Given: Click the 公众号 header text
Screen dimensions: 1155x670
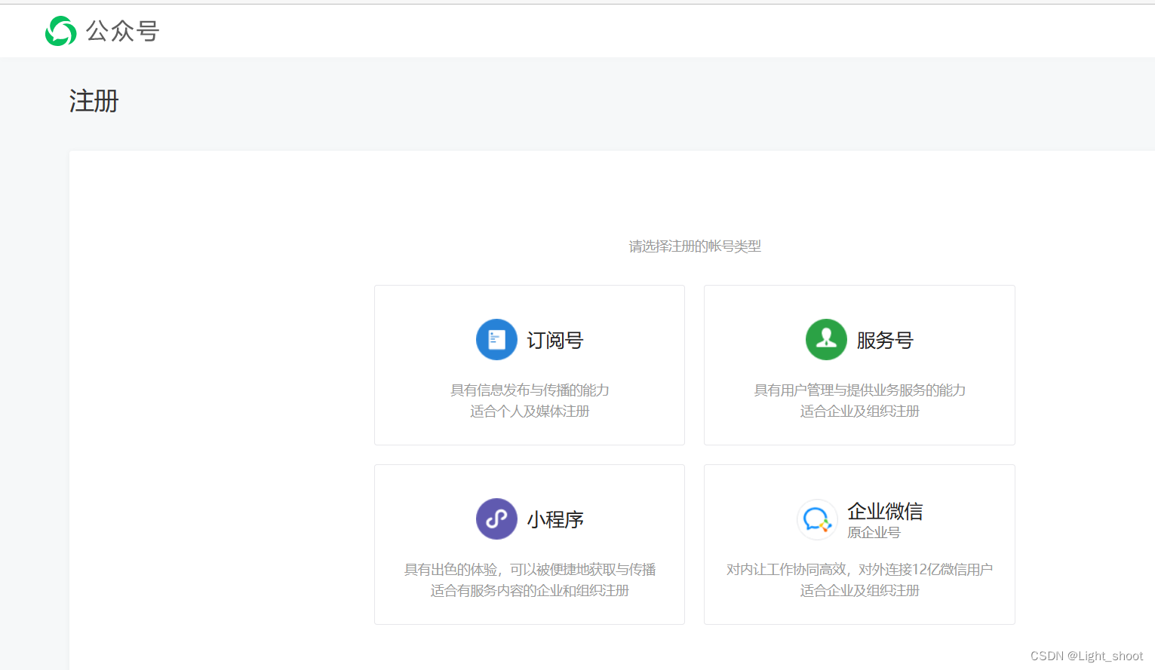Looking at the screenshot, I should click(122, 31).
